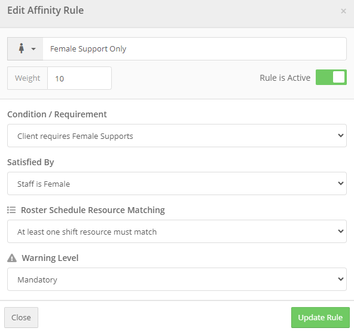Viewport: 354px width, 331px height.
Task: Click the 'Roster Schedule Resource Matching' heading text
Action: [93, 210]
